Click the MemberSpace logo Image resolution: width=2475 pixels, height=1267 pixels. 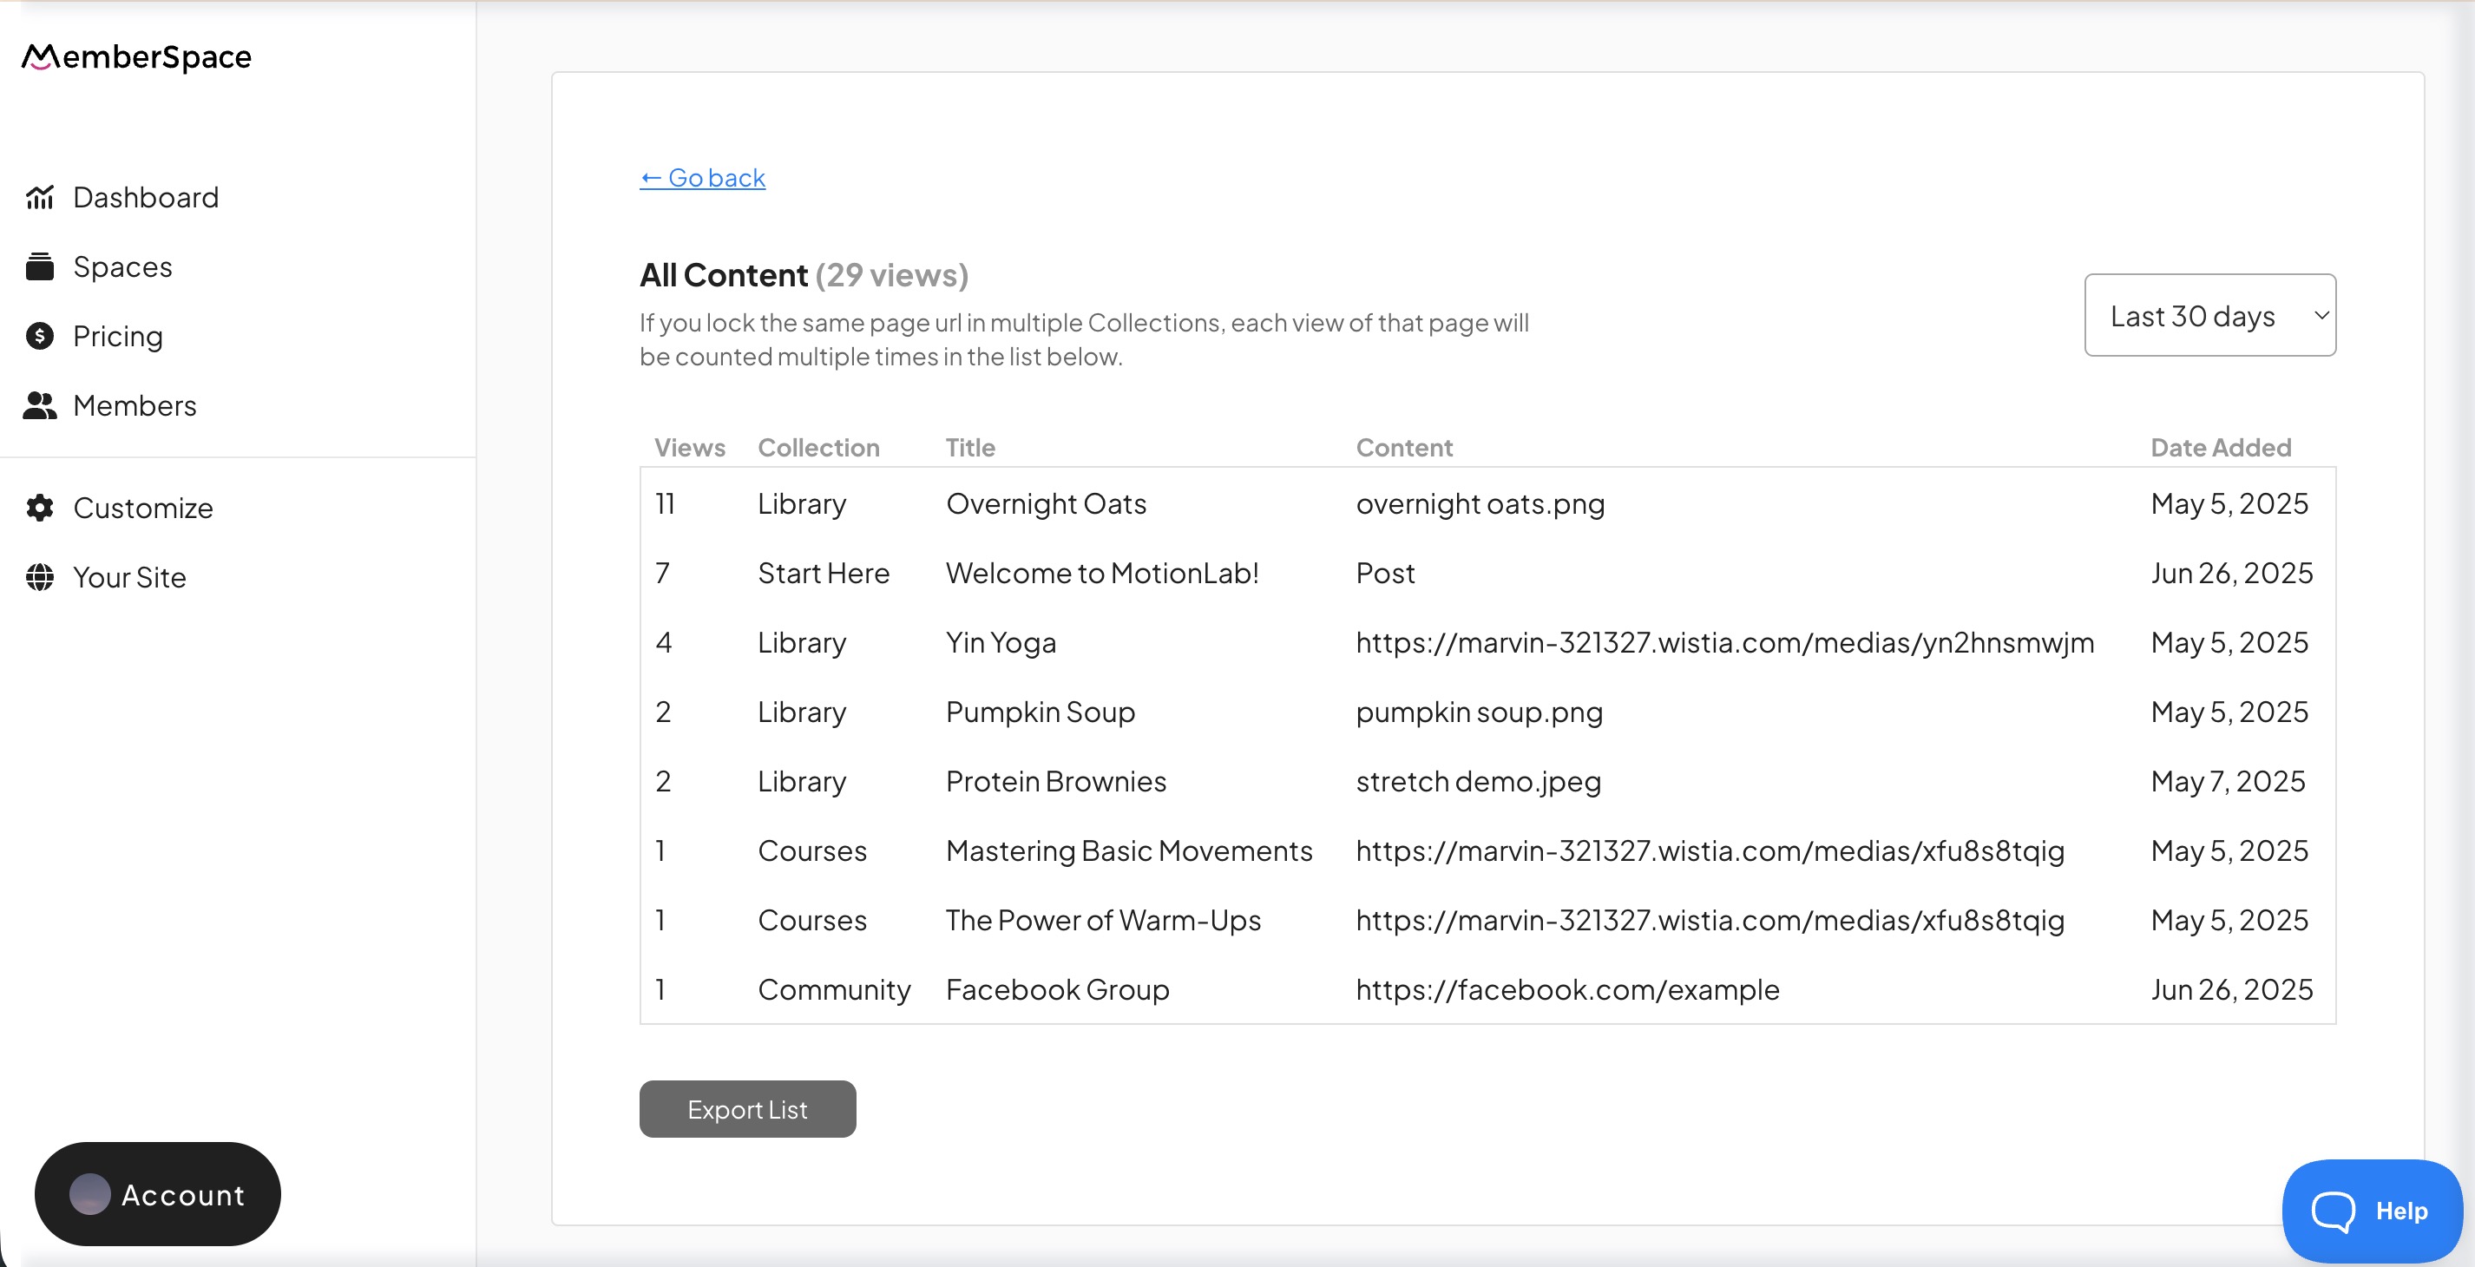(x=136, y=57)
